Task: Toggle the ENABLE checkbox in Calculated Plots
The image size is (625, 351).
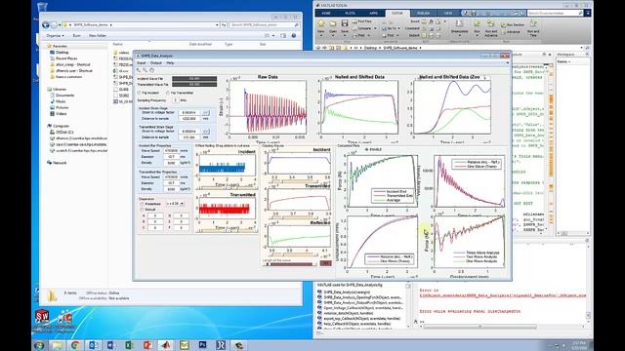Action: pos(367,149)
